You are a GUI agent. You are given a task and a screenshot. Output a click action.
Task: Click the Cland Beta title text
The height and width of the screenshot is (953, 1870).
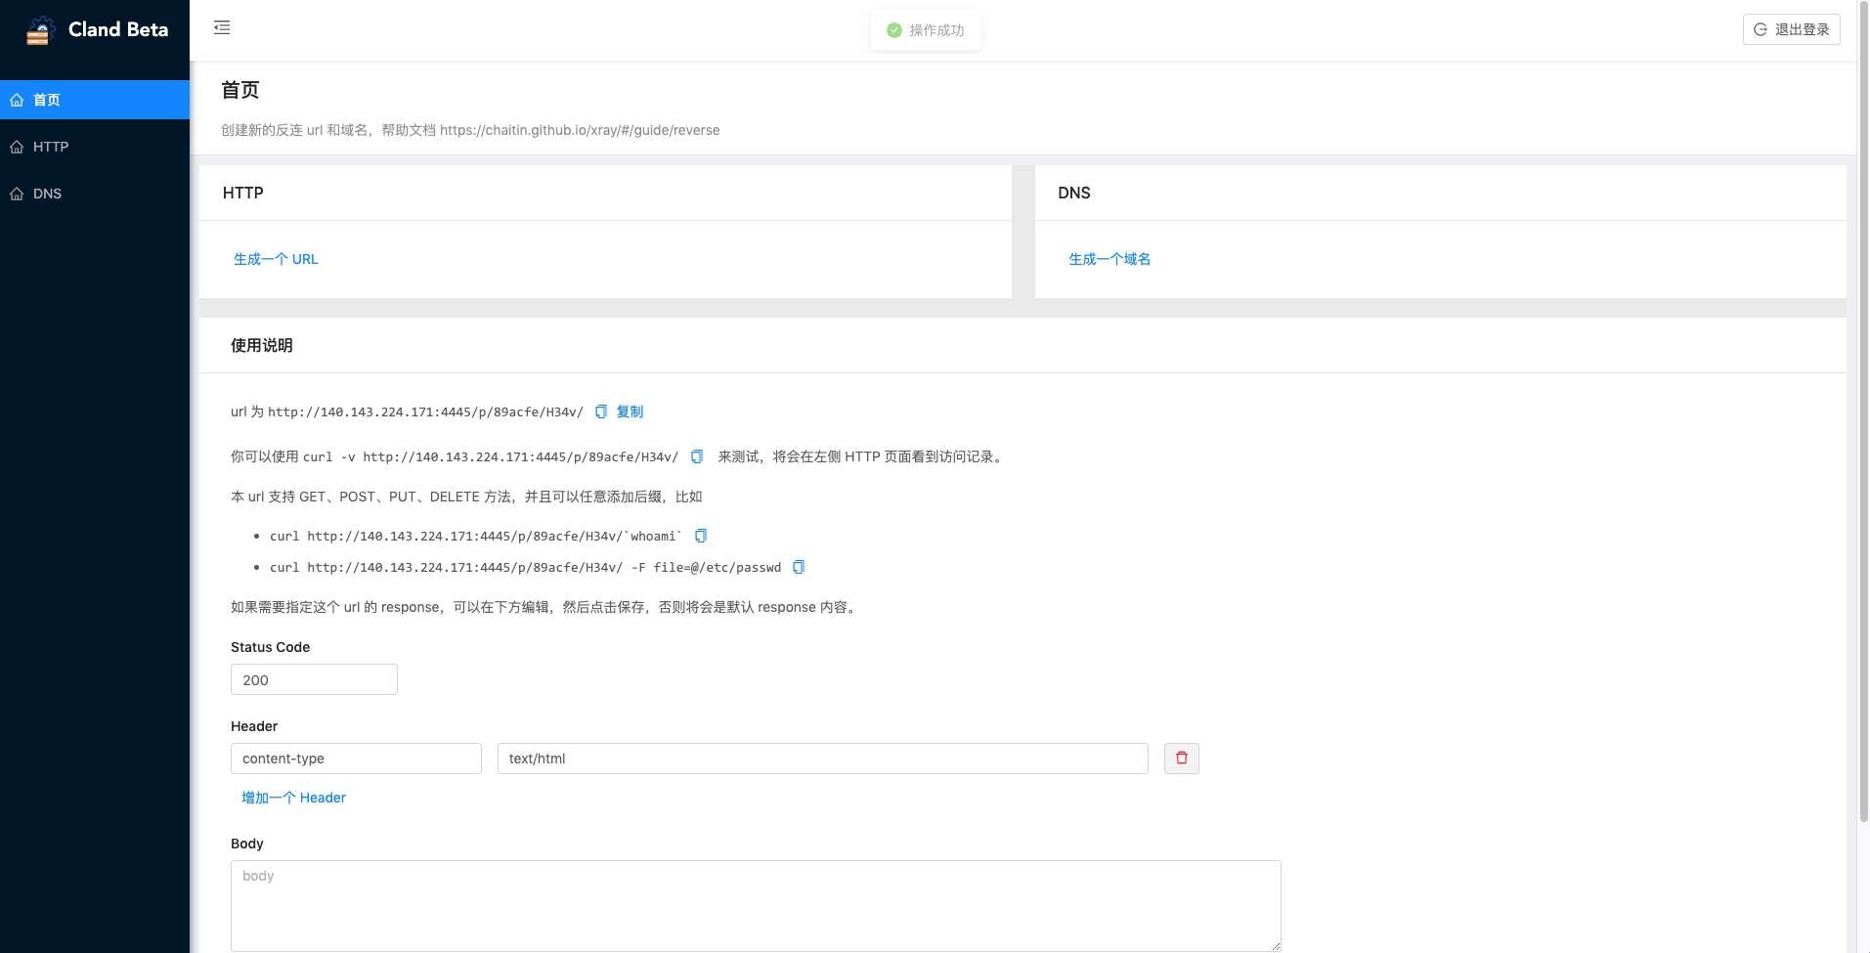coord(118,29)
